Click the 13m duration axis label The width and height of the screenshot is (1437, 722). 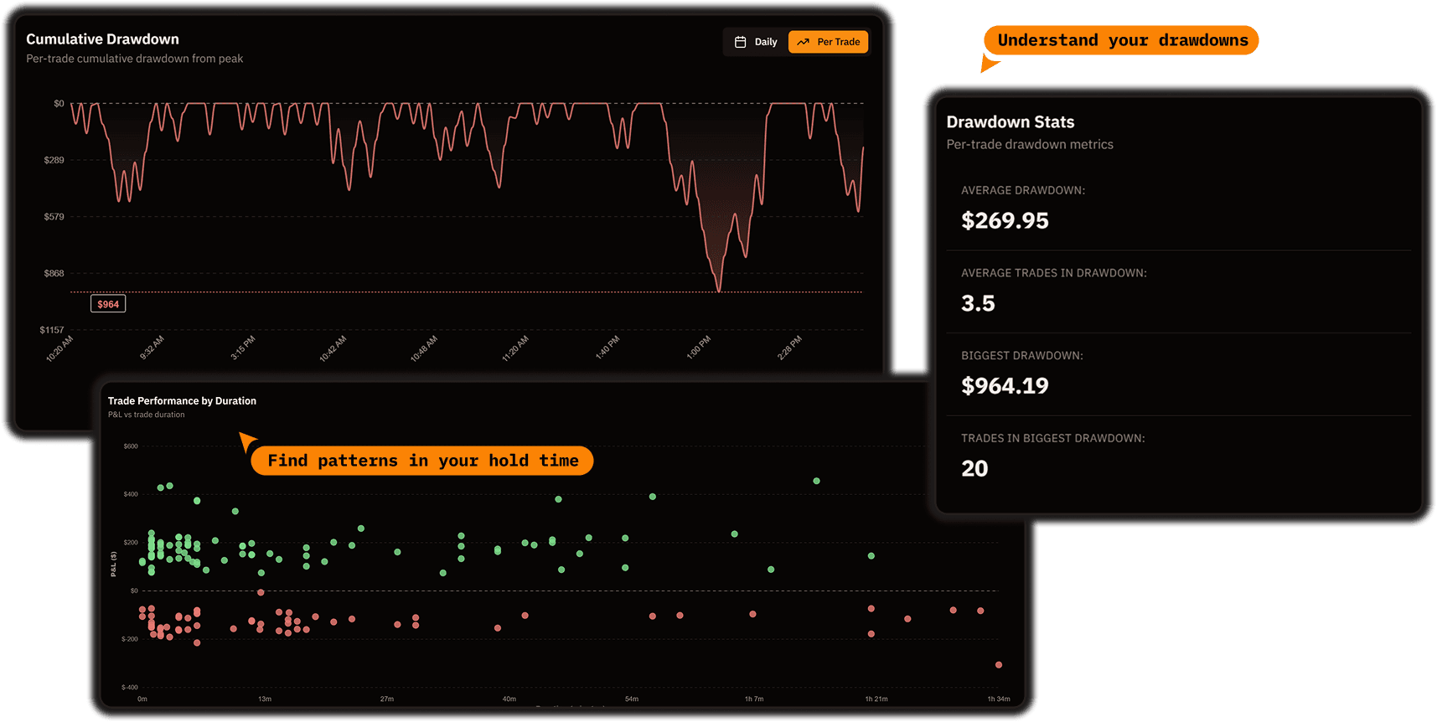pyautogui.click(x=265, y=699)
